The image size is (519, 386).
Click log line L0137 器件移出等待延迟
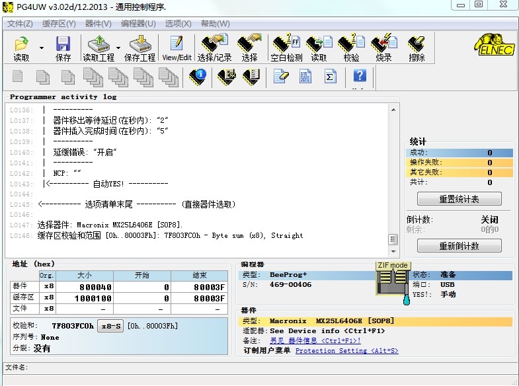(110, 120)
